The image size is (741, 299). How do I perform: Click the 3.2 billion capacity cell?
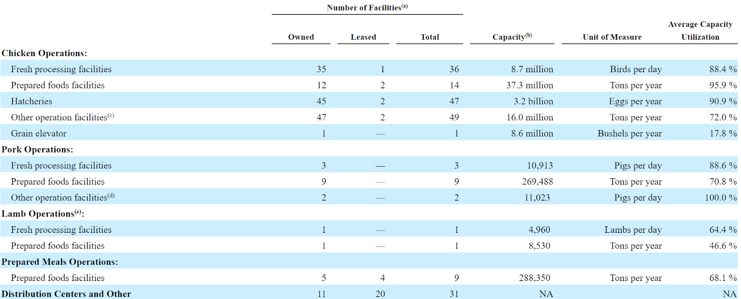534,101
